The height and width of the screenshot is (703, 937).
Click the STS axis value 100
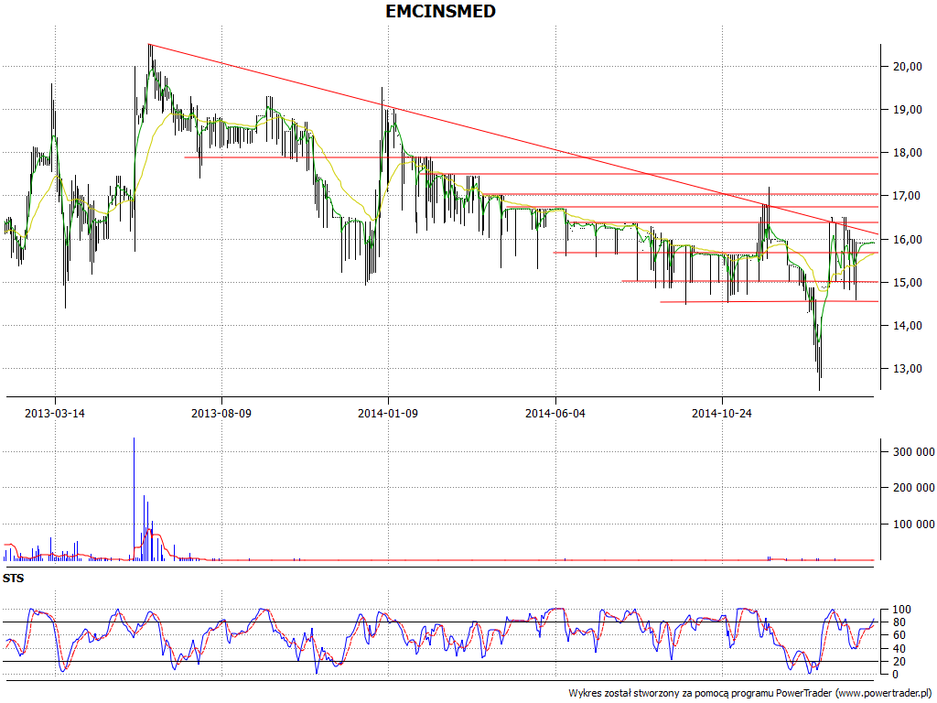pyautogui.click(x=901, y=610)
